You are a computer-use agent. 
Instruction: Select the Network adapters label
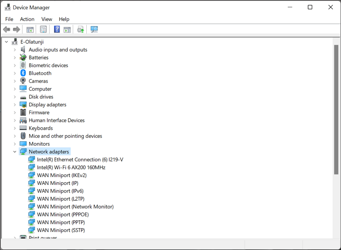[x=49, y=152]
